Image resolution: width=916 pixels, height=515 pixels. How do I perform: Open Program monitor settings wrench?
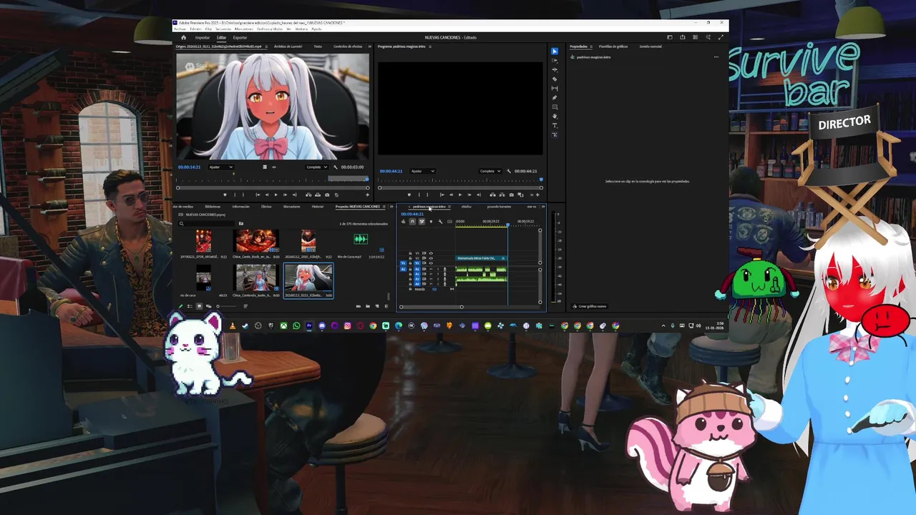(x=509, y=171)
